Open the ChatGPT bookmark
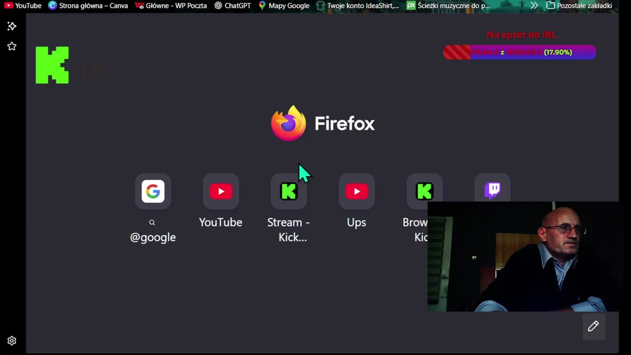This screenshot has height=355, width=631. click(232, 5)
